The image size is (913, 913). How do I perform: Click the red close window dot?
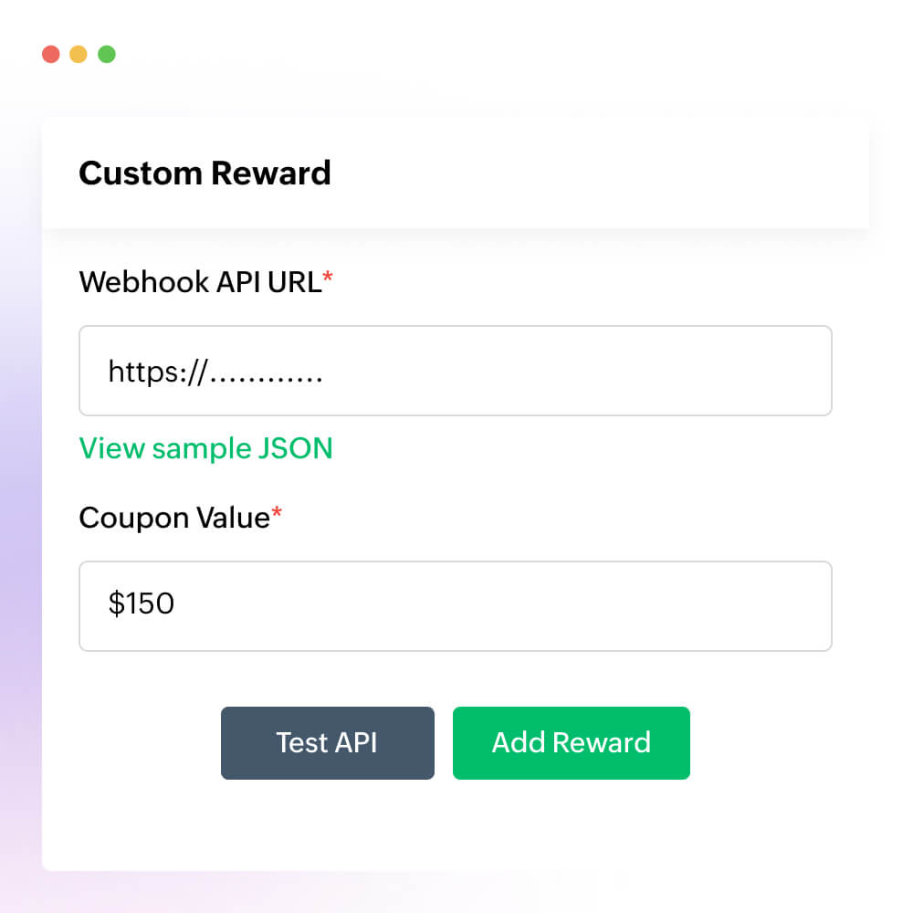pyautogui.click(x=51, y=54)
